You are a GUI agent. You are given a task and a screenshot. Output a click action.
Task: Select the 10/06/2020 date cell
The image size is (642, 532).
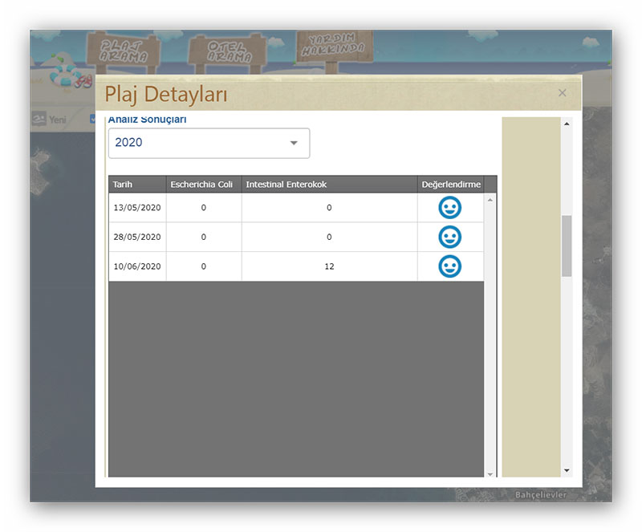[137, 266]
